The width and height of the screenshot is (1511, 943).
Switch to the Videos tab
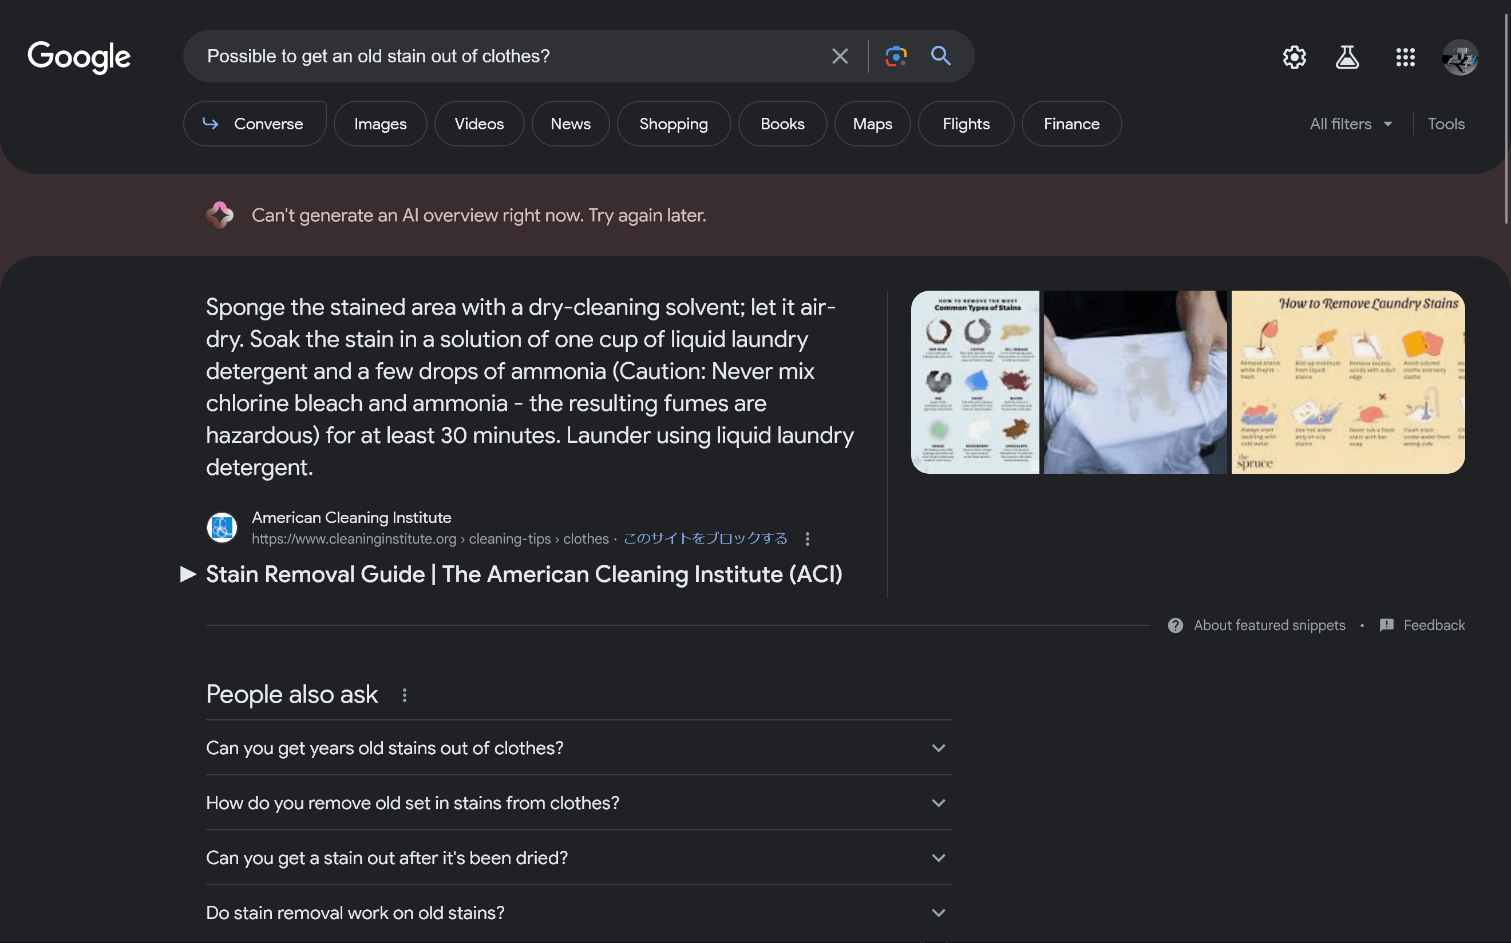(x=479, y=124)
